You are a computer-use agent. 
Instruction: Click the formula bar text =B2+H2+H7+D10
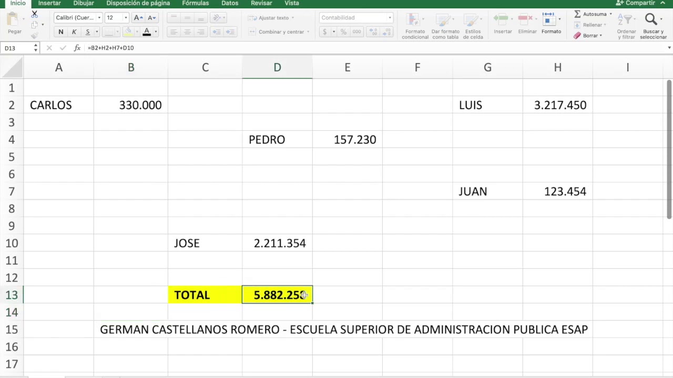point(111,48)
